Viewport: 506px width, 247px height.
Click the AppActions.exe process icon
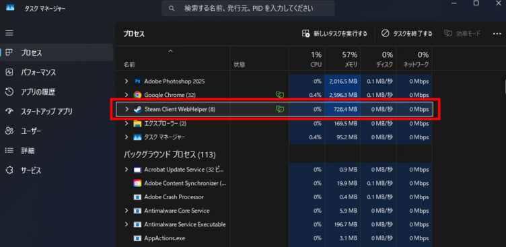click(137, 238)
